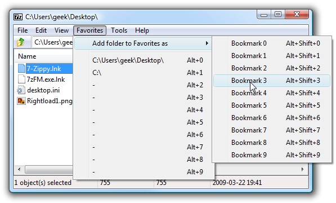The image size is (336, 203).
Task: Click the horizontal scrollbar right arrow
Action: 303,169
